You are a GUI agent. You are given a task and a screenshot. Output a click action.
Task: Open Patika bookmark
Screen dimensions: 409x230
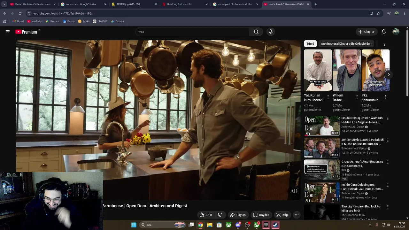pyautogui.click(x=84, y=21)
